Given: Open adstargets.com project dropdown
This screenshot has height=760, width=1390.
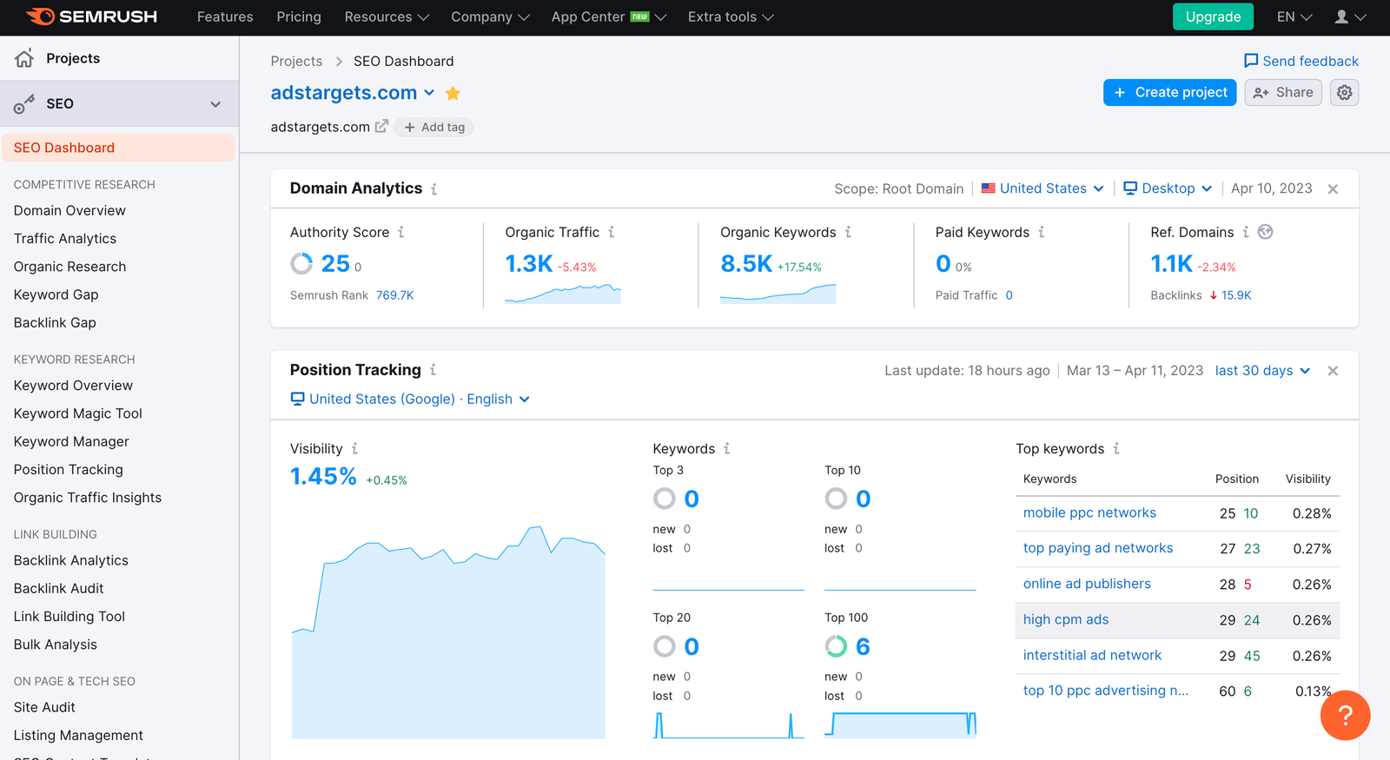Looking at the screenshot, I should click(x=429, y=93).
